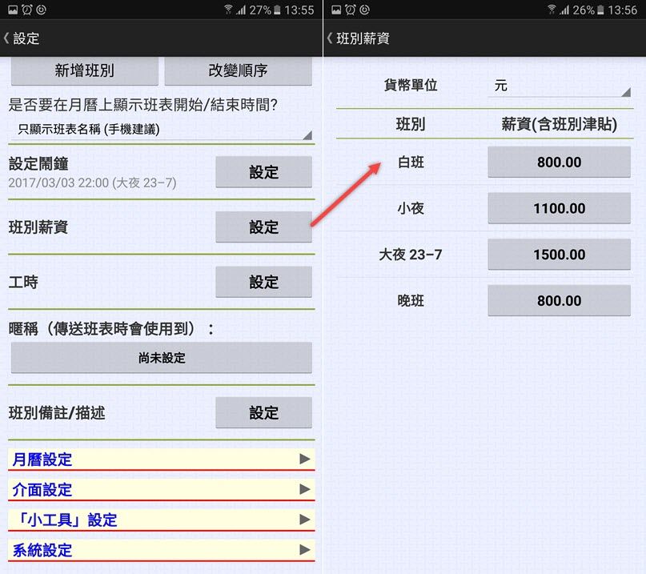Tap the 班別 column header

click(411, 124)
